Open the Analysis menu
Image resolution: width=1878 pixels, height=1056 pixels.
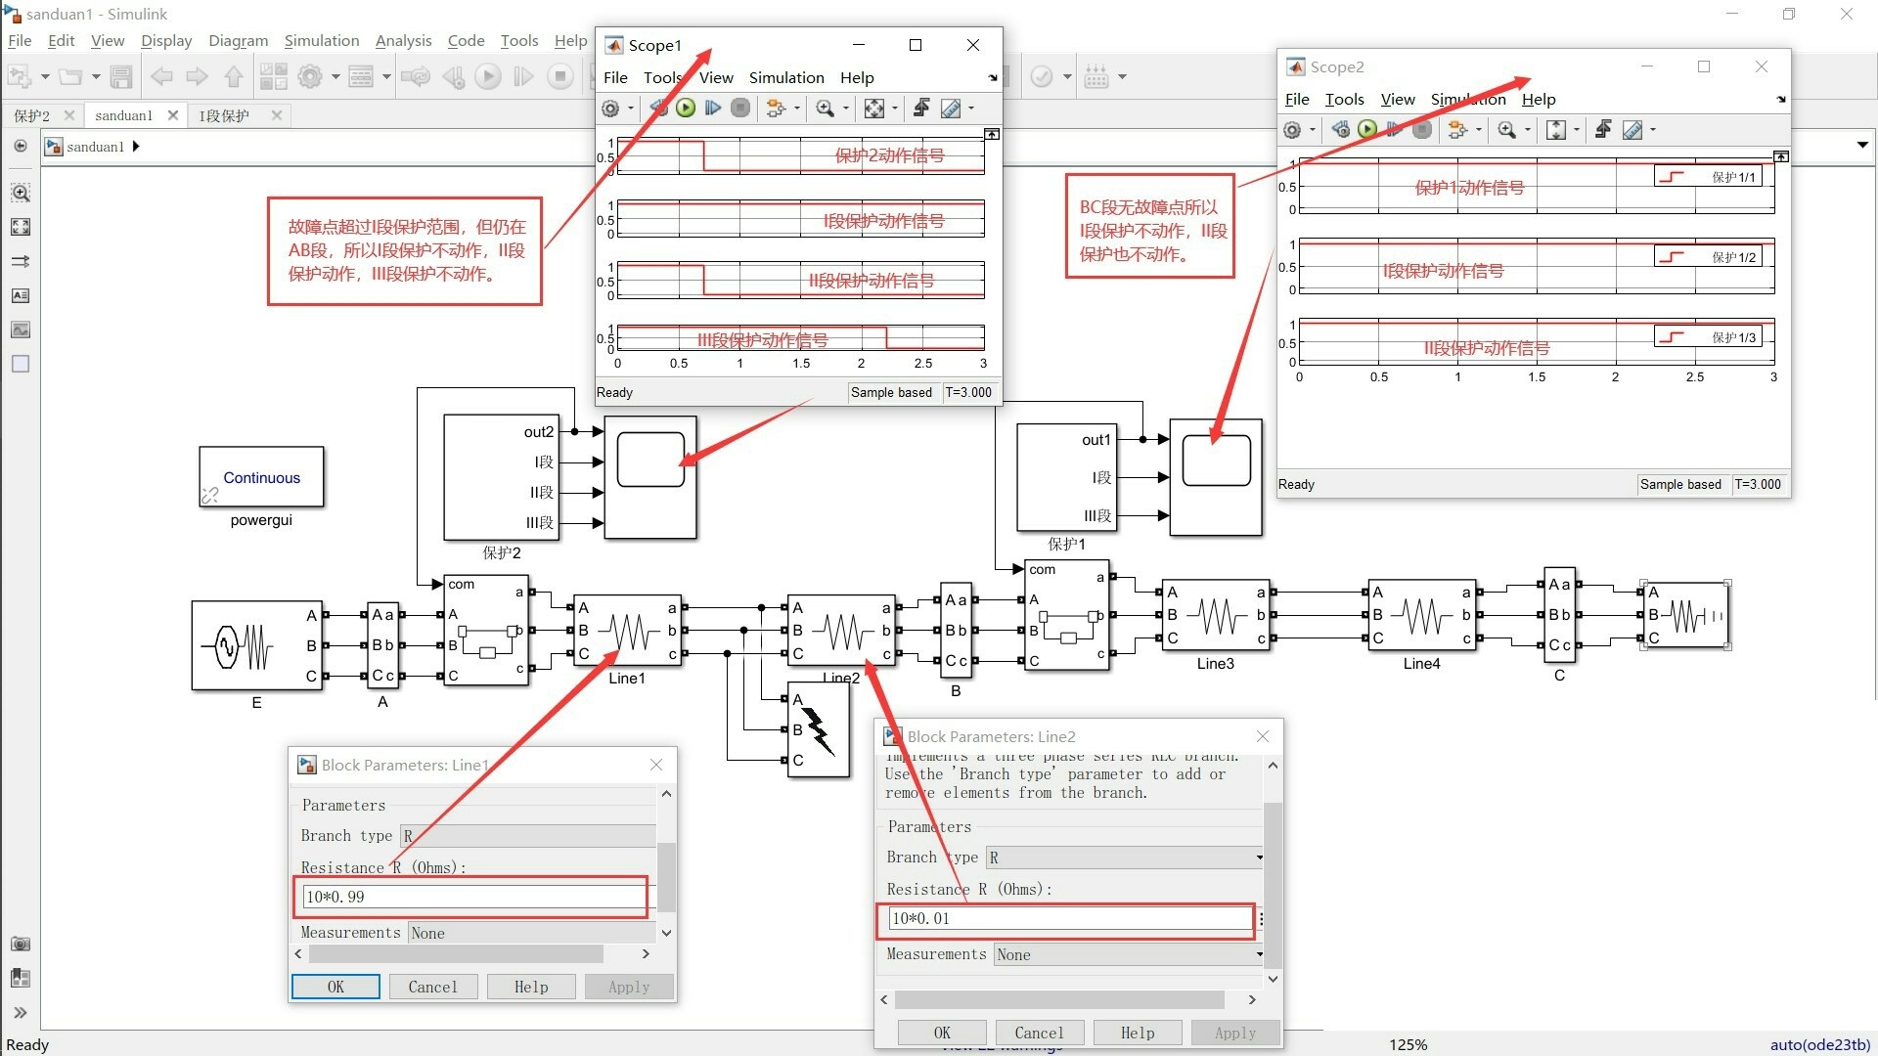(x=403, y=40)
